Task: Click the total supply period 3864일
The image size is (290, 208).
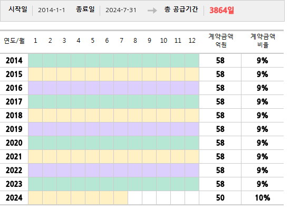Action: [221, 11]
